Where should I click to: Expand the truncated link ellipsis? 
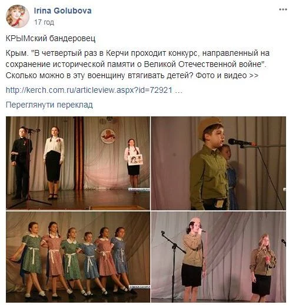(x=178, y=91)
